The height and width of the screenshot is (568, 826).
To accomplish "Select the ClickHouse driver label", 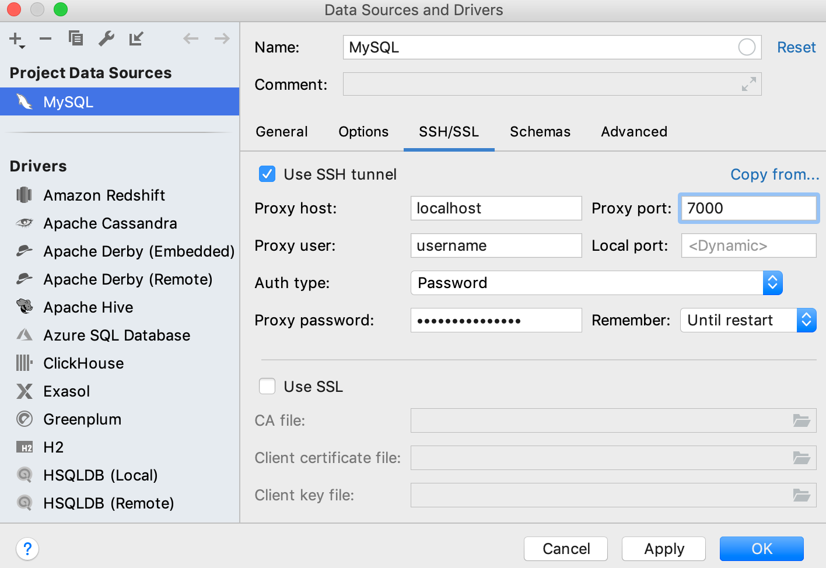I will click(84, 363).
